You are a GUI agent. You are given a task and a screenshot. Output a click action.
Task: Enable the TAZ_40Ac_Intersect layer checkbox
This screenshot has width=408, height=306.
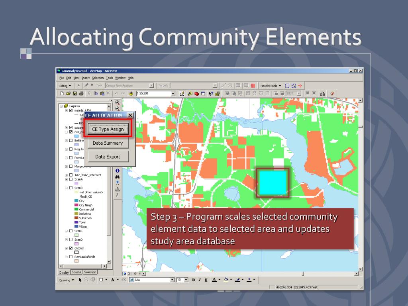(71, 175)
